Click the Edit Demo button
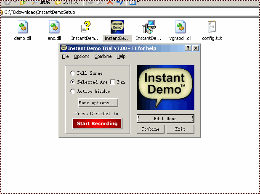Viewport: 260px width, 194px height. 165,118
